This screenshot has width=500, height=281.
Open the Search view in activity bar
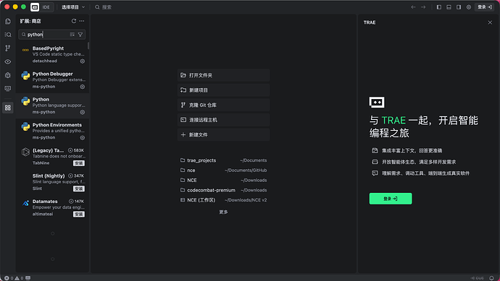tap(8, 35)
